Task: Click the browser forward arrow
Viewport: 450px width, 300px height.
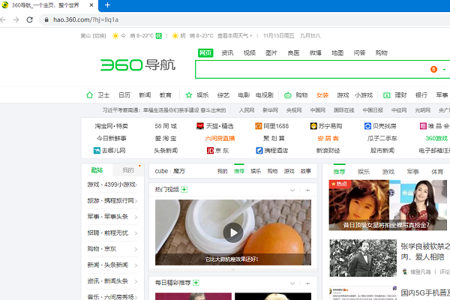Action: [x=16, y=19]
